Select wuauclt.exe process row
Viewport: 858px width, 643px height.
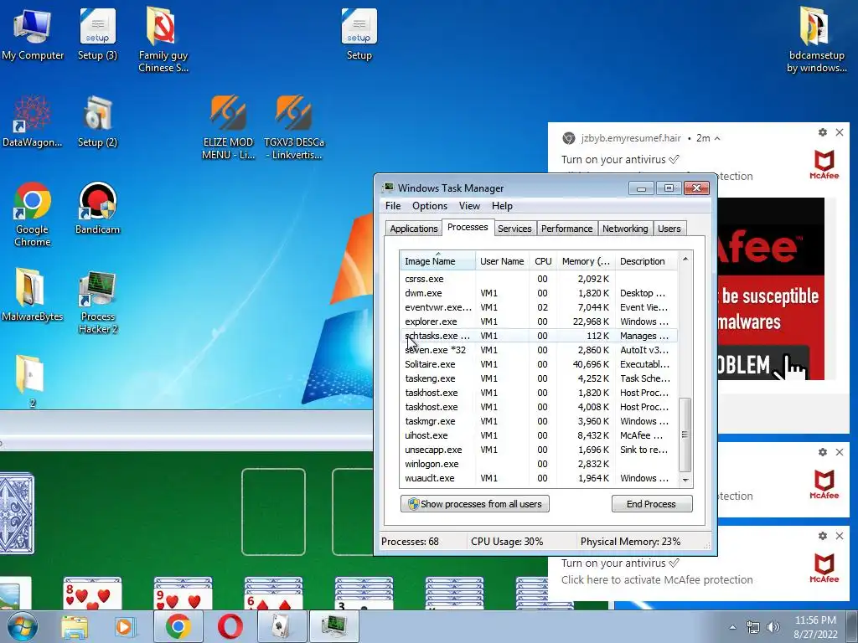539,478
